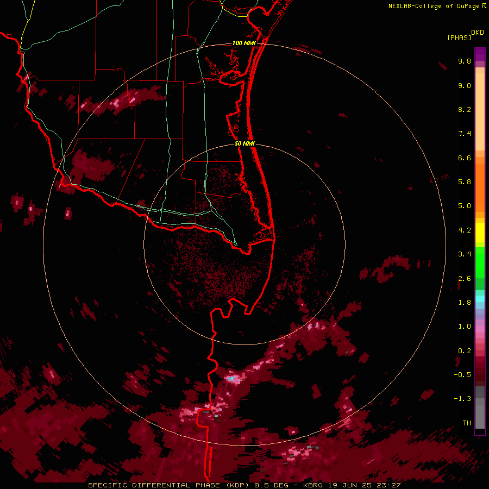Click the -0.5 scale value

click(462, 375)
